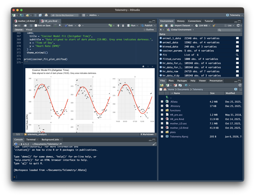Check the box next to .RData

(x=162, y=101)
